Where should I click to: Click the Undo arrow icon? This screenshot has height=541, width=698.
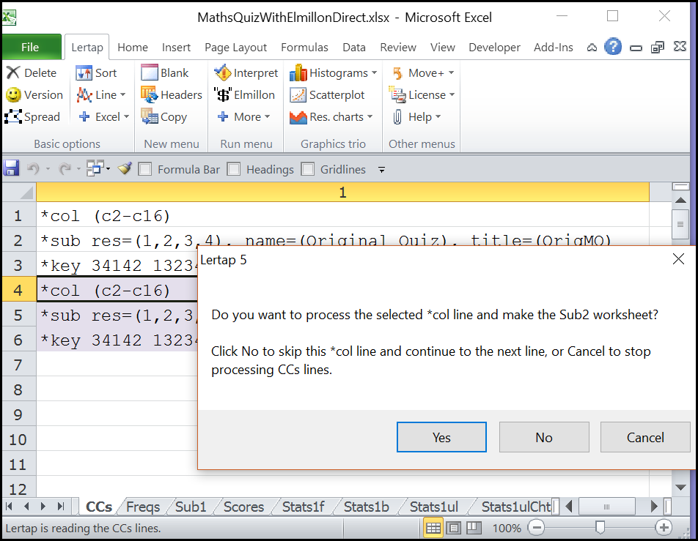tap(33, 169)
